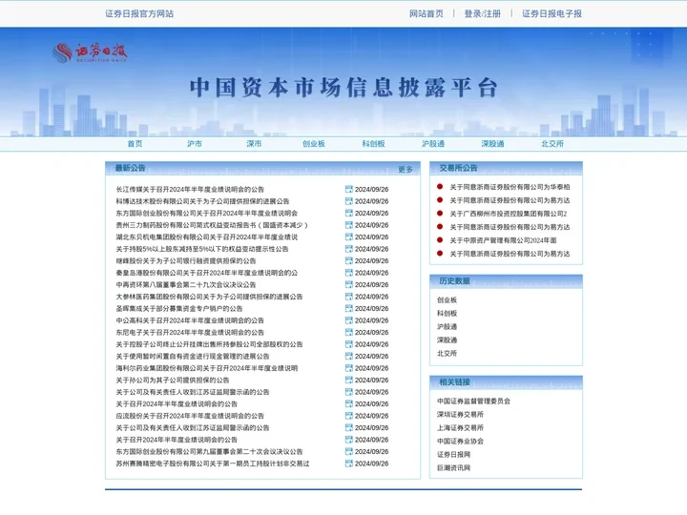Click red bullet beside 关于广西柳州市投资控股集团 notice
Image resolution: width=687 pixels, height=515 pixels.
440,214
